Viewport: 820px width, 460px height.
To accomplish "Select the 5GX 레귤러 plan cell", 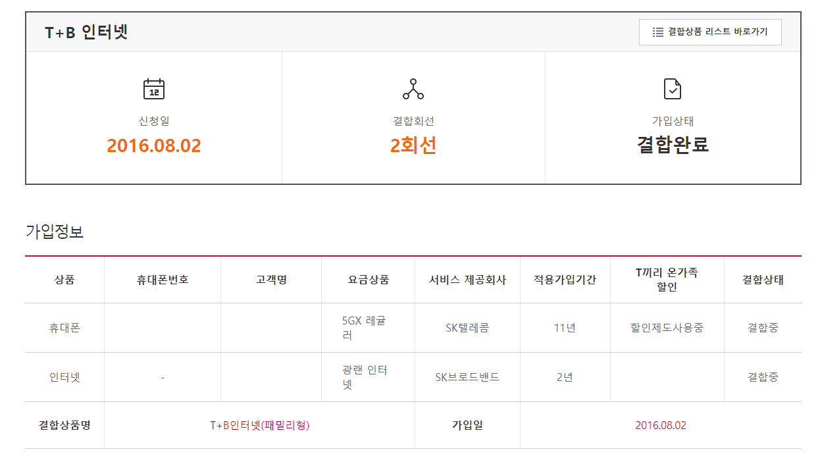I will click(365, 328).
